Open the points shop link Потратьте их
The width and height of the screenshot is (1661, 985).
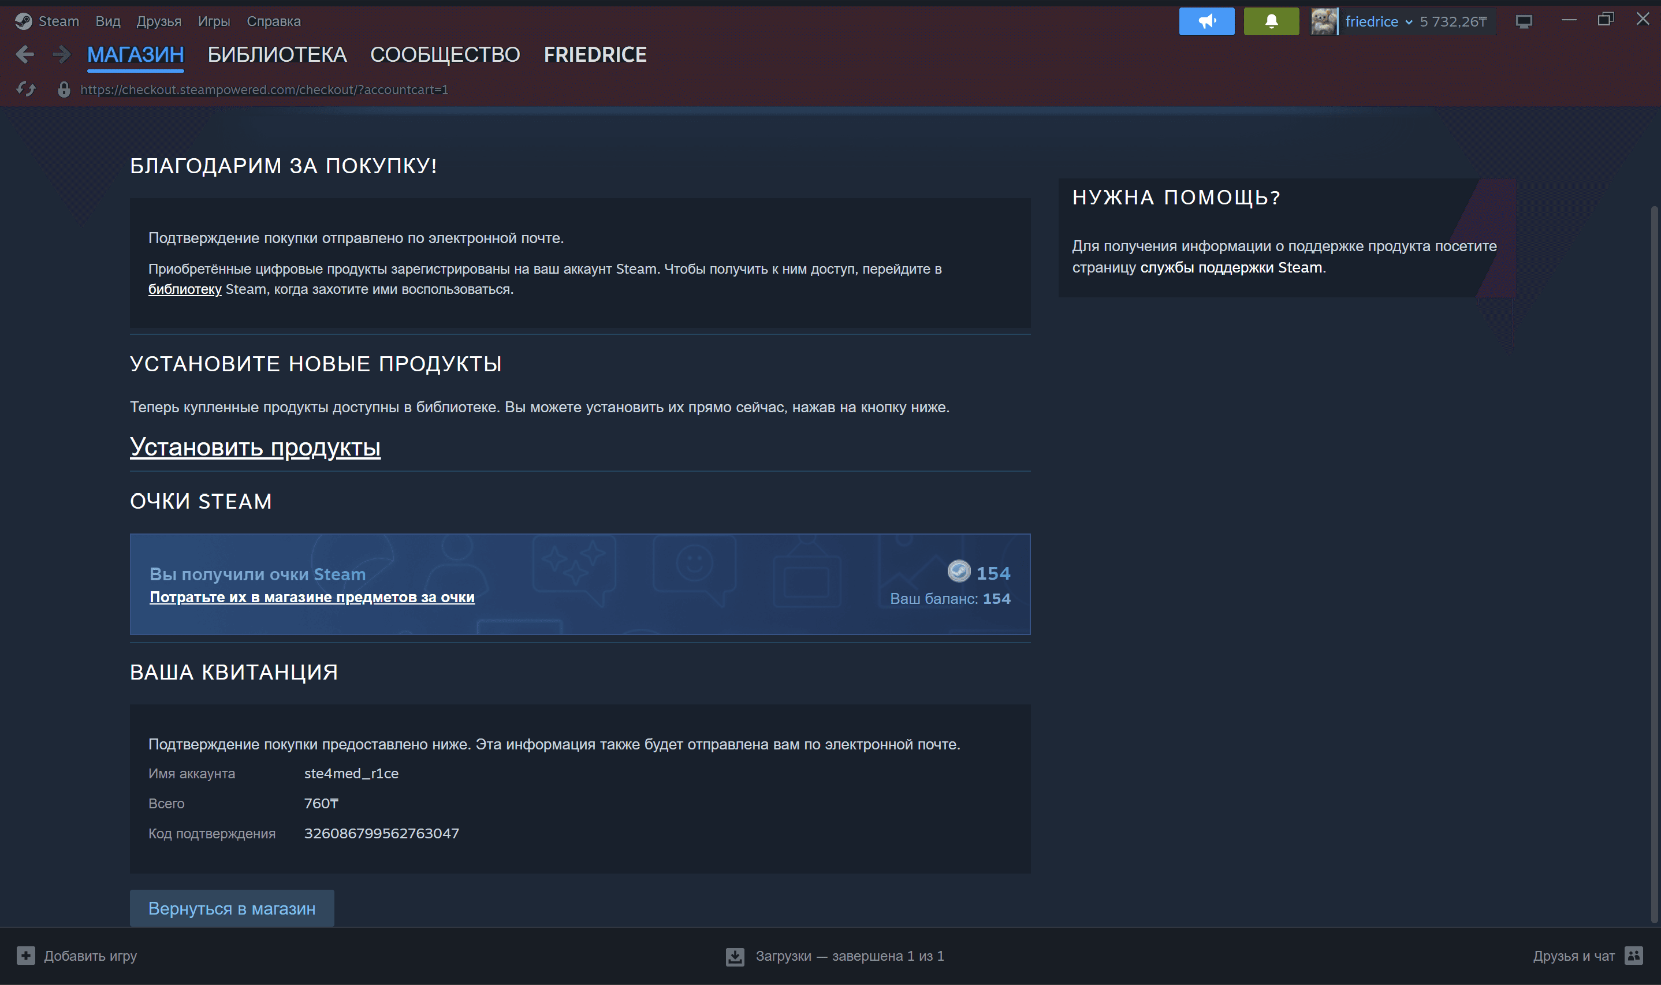coord(312,598)
